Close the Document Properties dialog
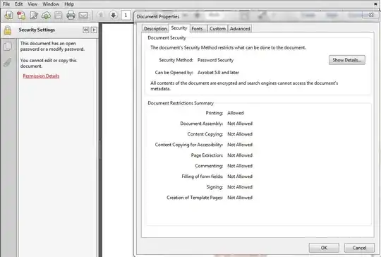This screenshot has height=257, width=381. [371, 15]
